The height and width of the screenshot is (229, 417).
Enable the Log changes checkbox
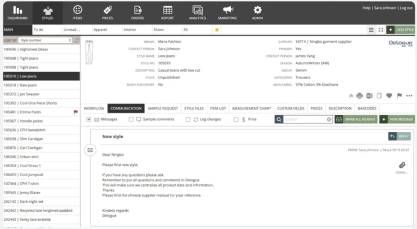pyautogui.click(x=188, y=119)
